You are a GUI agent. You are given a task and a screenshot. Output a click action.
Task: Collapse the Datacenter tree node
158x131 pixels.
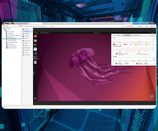tap(3, 28)
